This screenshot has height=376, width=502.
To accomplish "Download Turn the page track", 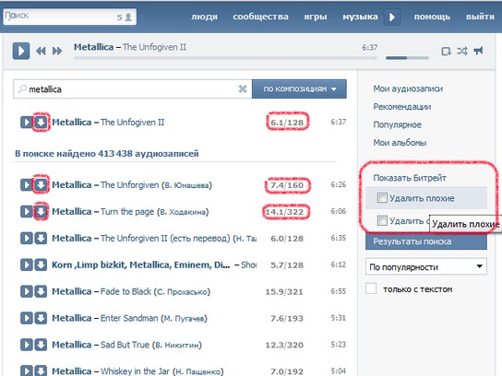I will (41, 211).
